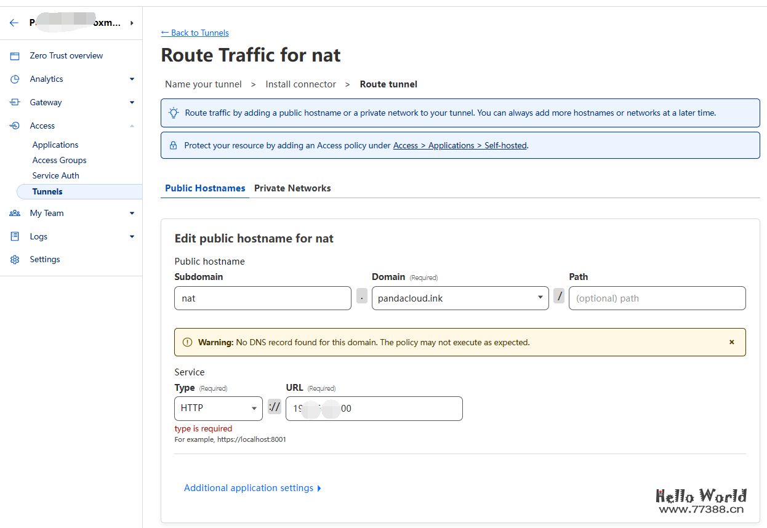767x528 pixels.
Task: Click the Analytics clock icon in sidebar
Action: point(15,79)
